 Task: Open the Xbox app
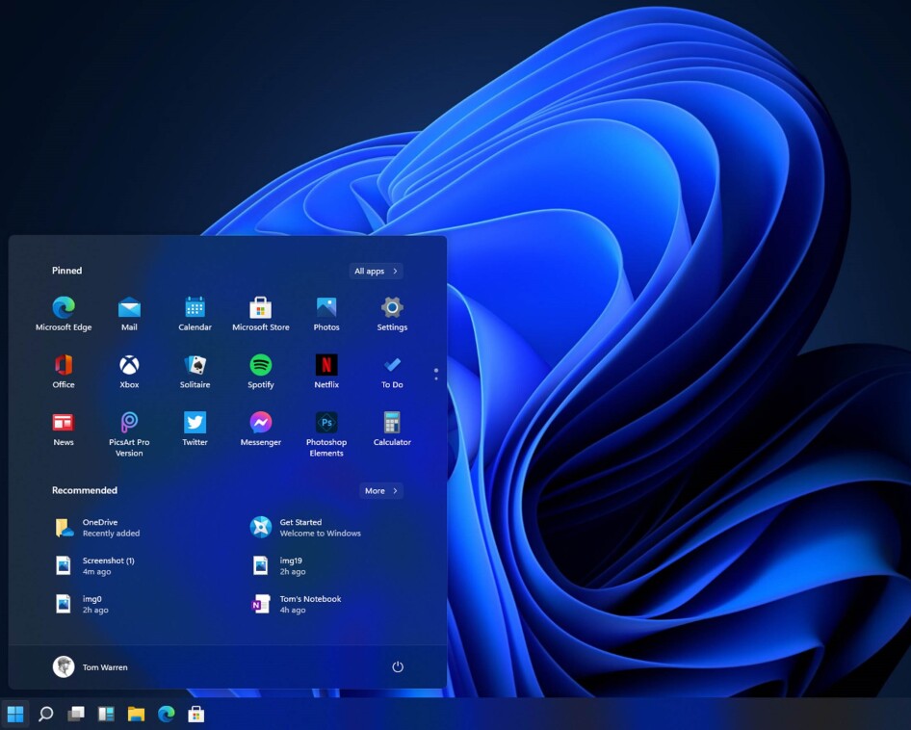129,371
